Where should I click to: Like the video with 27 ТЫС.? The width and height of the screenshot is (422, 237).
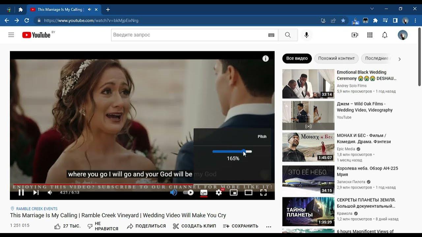pos(67,226)
